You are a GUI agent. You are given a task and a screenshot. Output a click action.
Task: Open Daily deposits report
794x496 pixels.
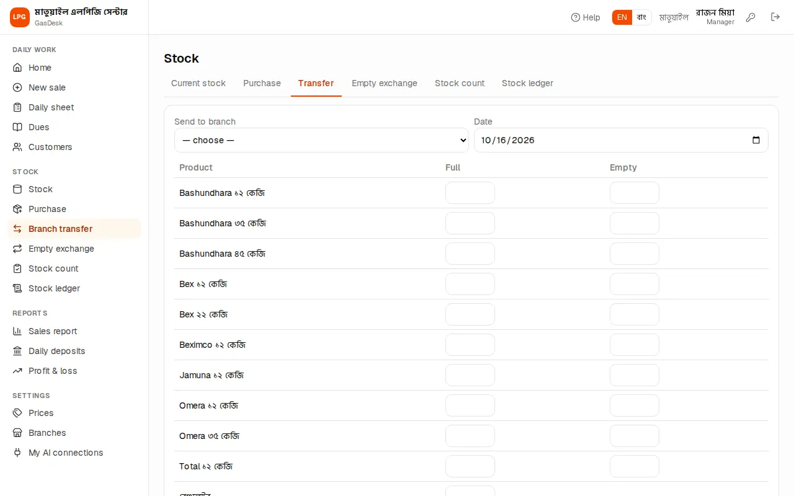pyautogui.click(x=74, y=351)
